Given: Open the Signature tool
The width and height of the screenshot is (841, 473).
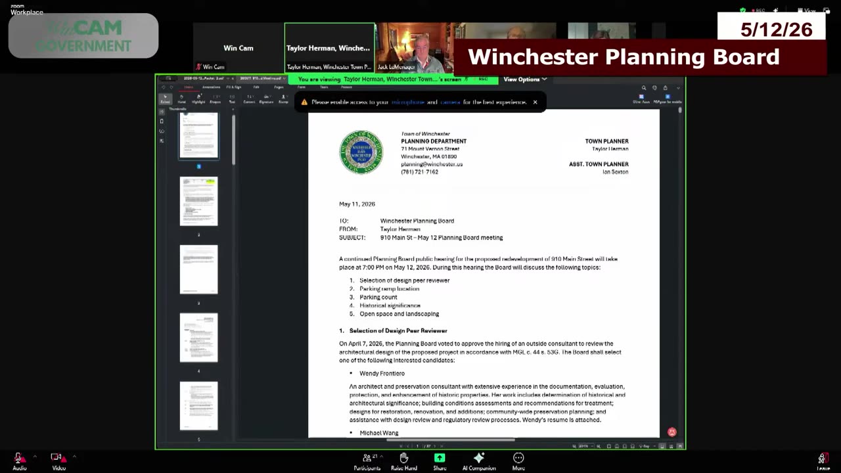Looking at the screenshot, I should pyautogui.click(x=266, y=99).
